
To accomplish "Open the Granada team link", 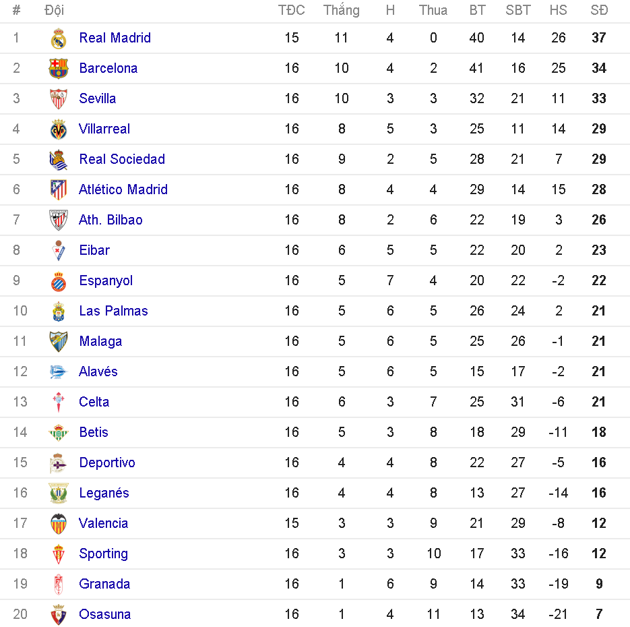I will pos(104,584).
